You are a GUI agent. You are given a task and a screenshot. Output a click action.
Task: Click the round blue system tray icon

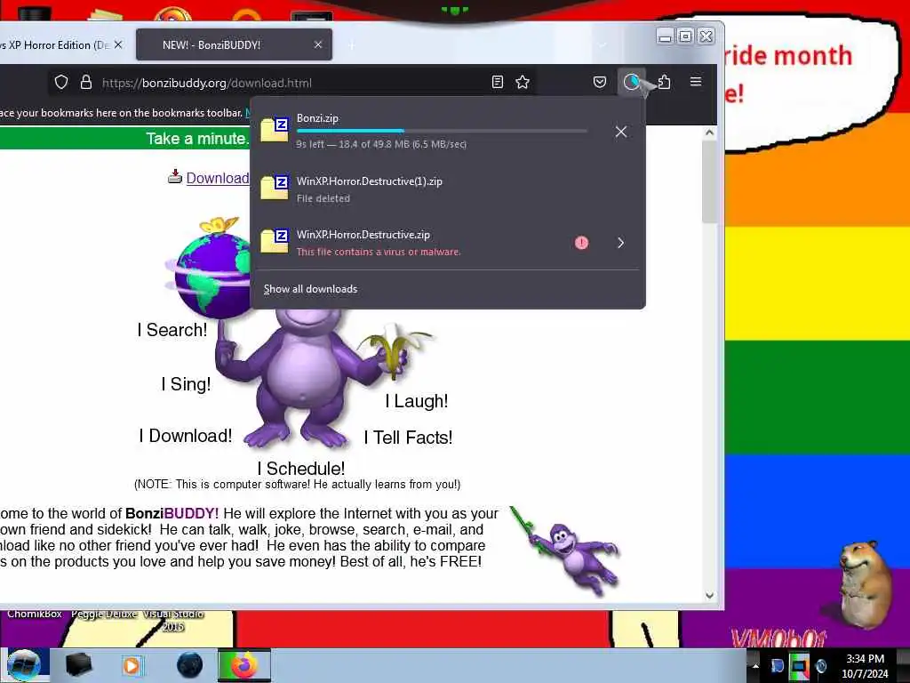coord(820,665)
